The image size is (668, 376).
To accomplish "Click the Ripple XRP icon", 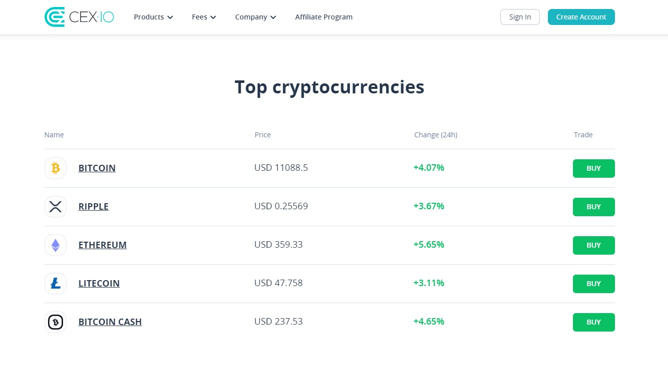I will (56, 207).
